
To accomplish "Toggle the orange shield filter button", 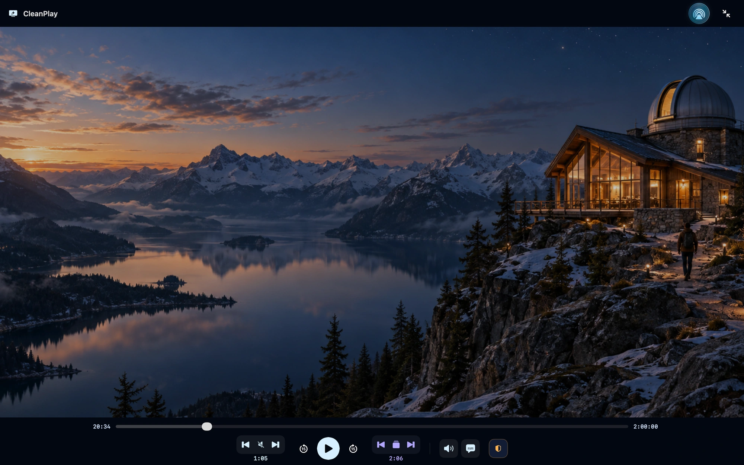I will tap(498, 449).
